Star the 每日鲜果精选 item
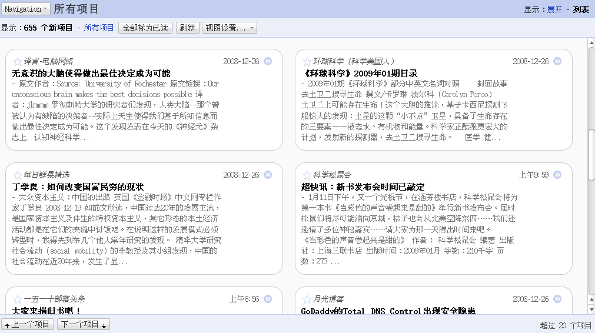The width and height of the screenshot is (595, 333). (18, 175)
